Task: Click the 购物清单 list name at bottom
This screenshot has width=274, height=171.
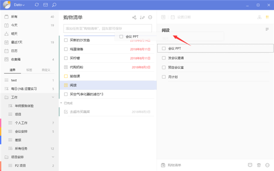Action: coord(174,165)
